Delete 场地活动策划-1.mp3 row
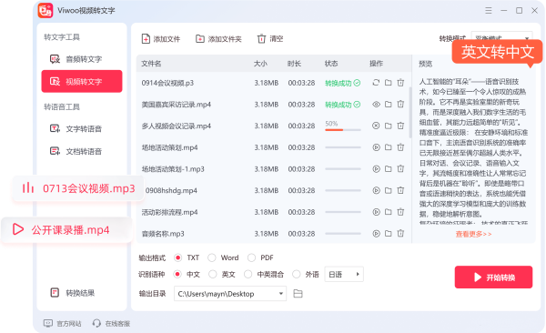 (x=400, y=169)
